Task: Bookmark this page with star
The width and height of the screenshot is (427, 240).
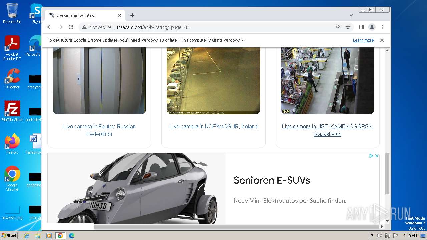Action: click(x=348, y=27)
